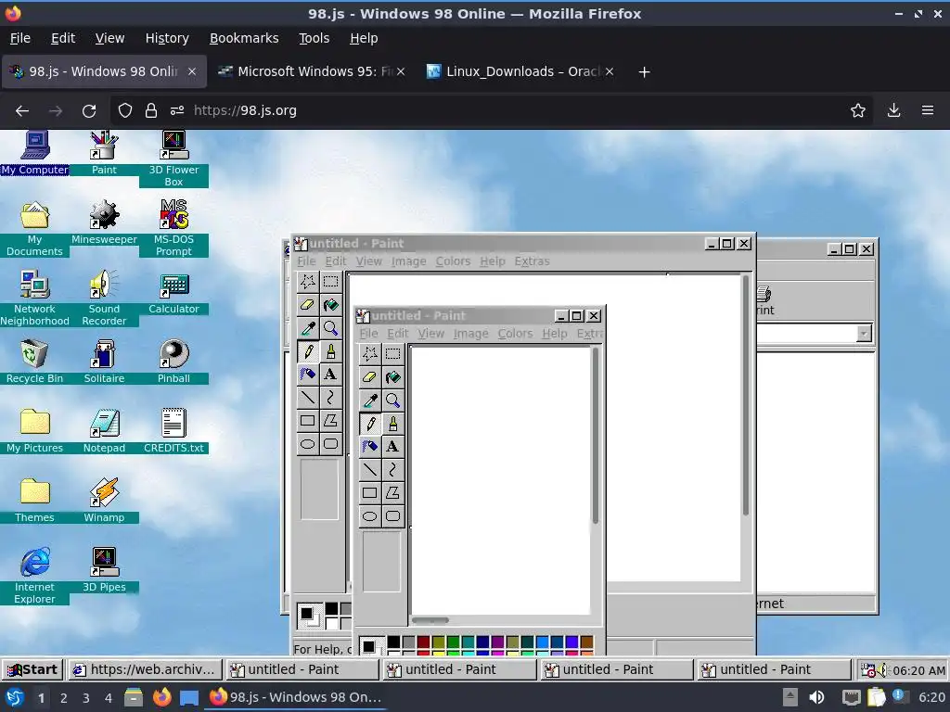This screenshot has height=712, width=950.
Task: Select Polygon tool in front Paint window
Action: tap(392, 493)
